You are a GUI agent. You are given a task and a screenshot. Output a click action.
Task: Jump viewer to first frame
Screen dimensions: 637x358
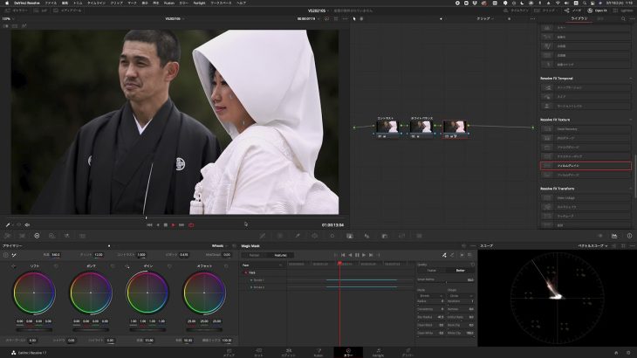[149, 224]
